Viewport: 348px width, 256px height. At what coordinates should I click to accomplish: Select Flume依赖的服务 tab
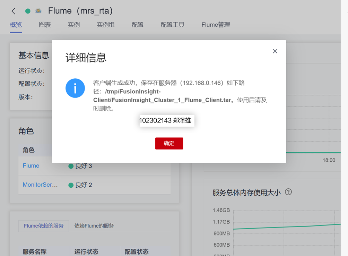coord(44,226)
